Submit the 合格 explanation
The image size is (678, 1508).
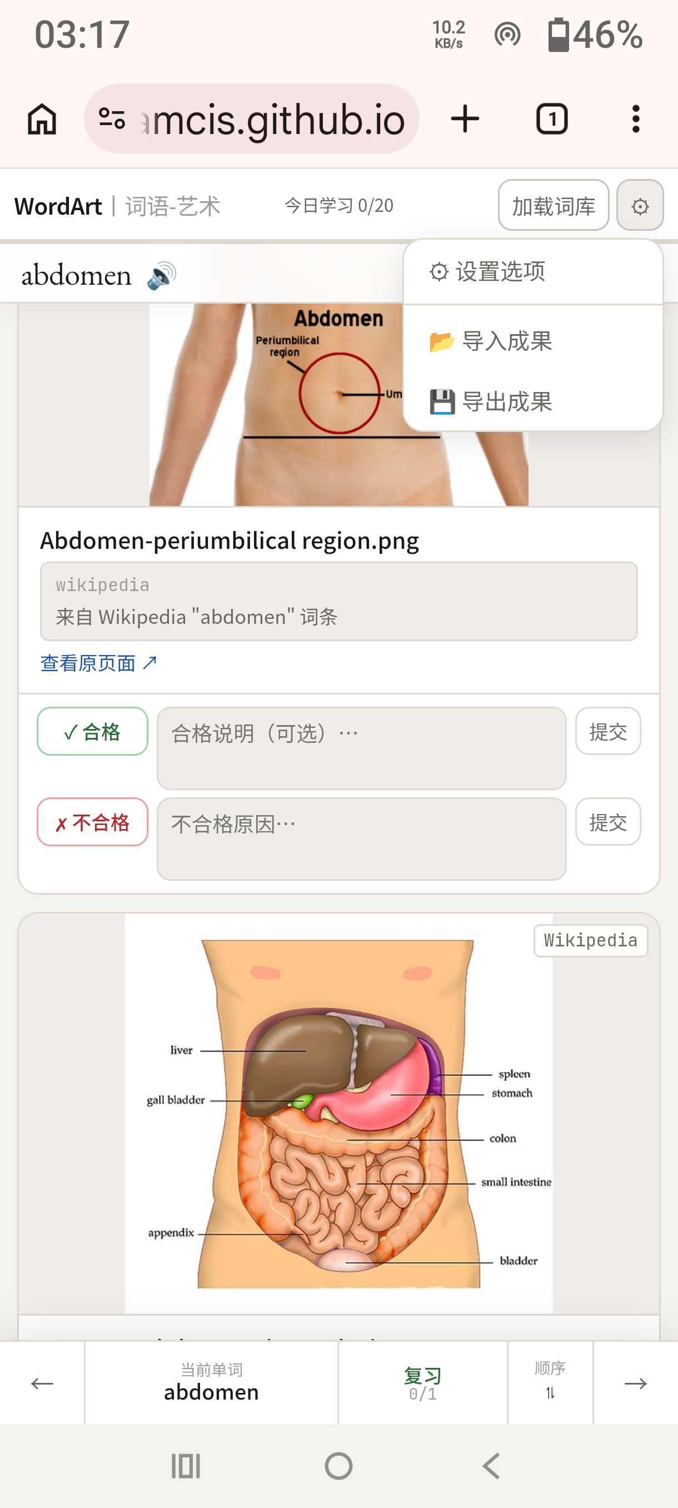click(x=608, y=731)
